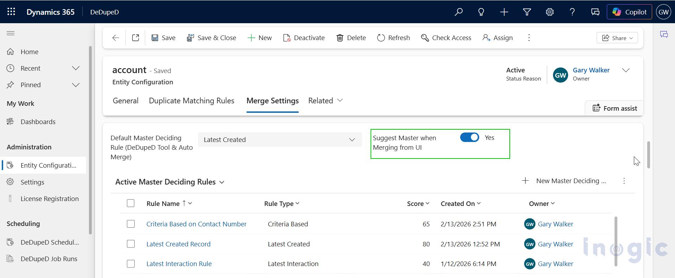Open the Share dropdown button

pos(617,38)
